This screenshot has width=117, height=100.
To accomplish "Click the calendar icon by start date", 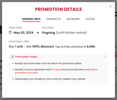I will coord(10,33).
